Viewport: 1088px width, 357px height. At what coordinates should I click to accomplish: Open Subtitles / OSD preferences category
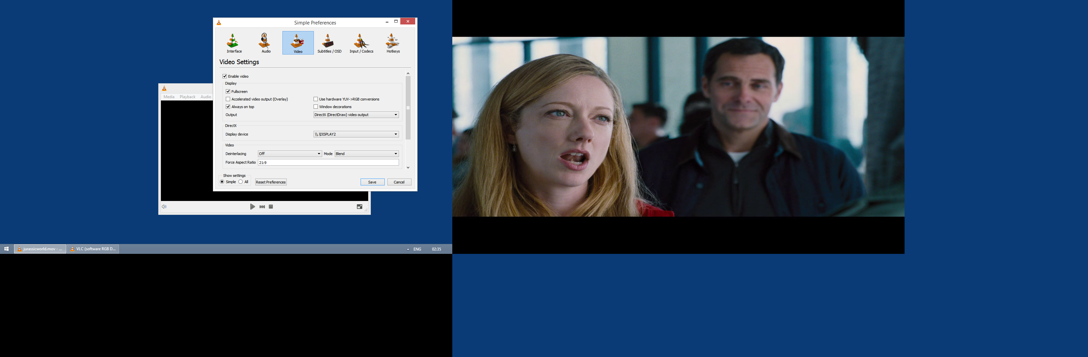(329, 43)
